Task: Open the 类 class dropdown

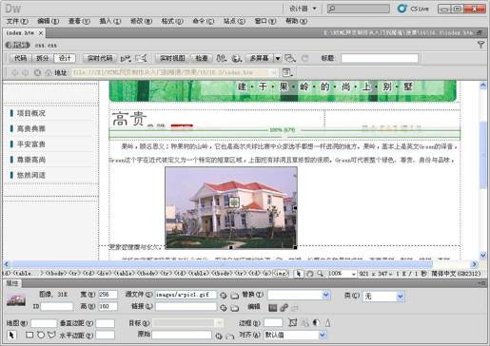Action: pos(400,297)
